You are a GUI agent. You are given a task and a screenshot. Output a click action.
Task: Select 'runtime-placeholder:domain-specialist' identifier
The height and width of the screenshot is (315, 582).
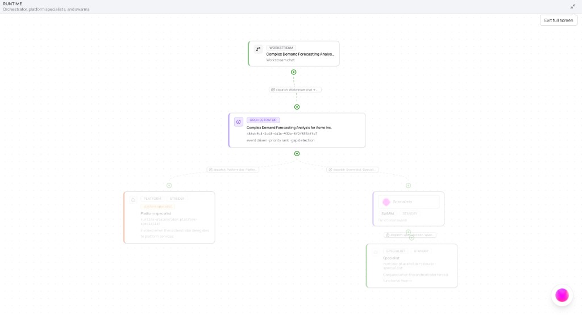pyautogui.click(x=409, y=266)
